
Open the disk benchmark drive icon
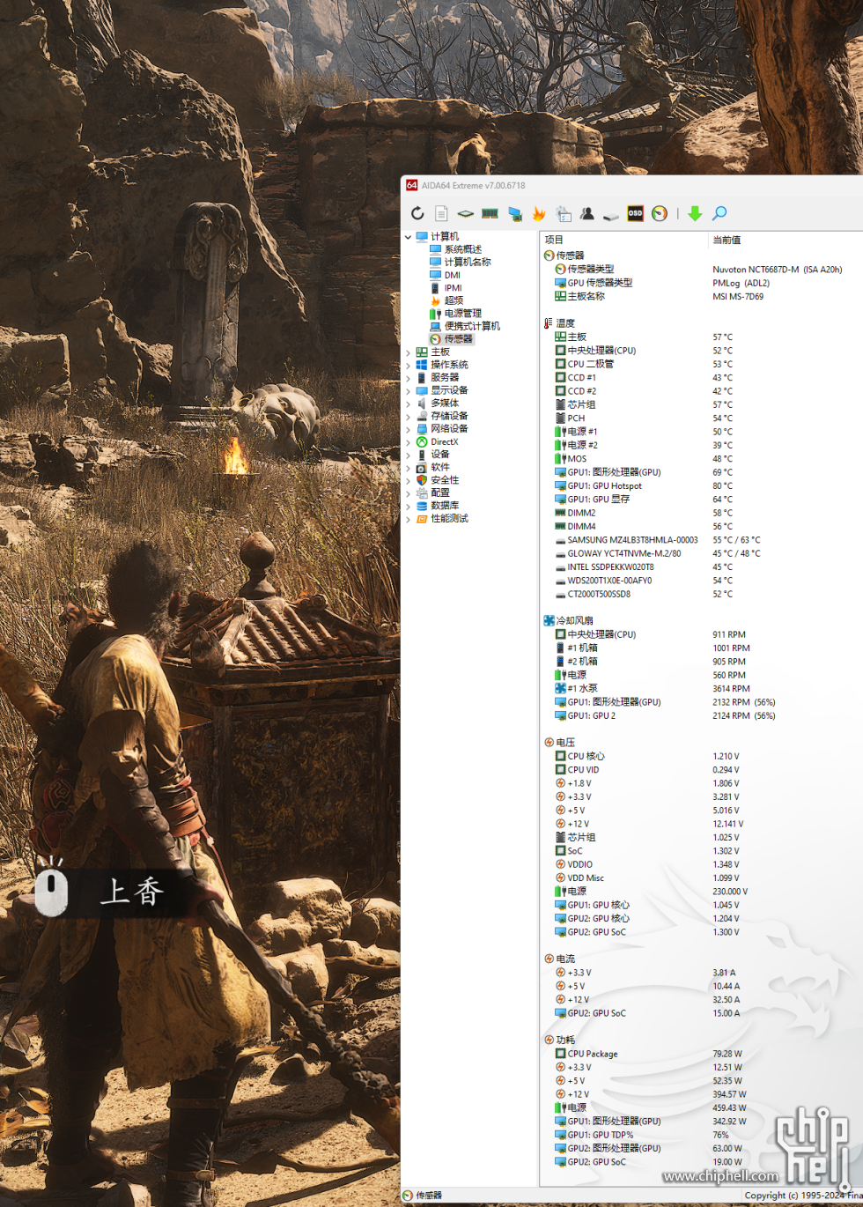click(611, 214)
